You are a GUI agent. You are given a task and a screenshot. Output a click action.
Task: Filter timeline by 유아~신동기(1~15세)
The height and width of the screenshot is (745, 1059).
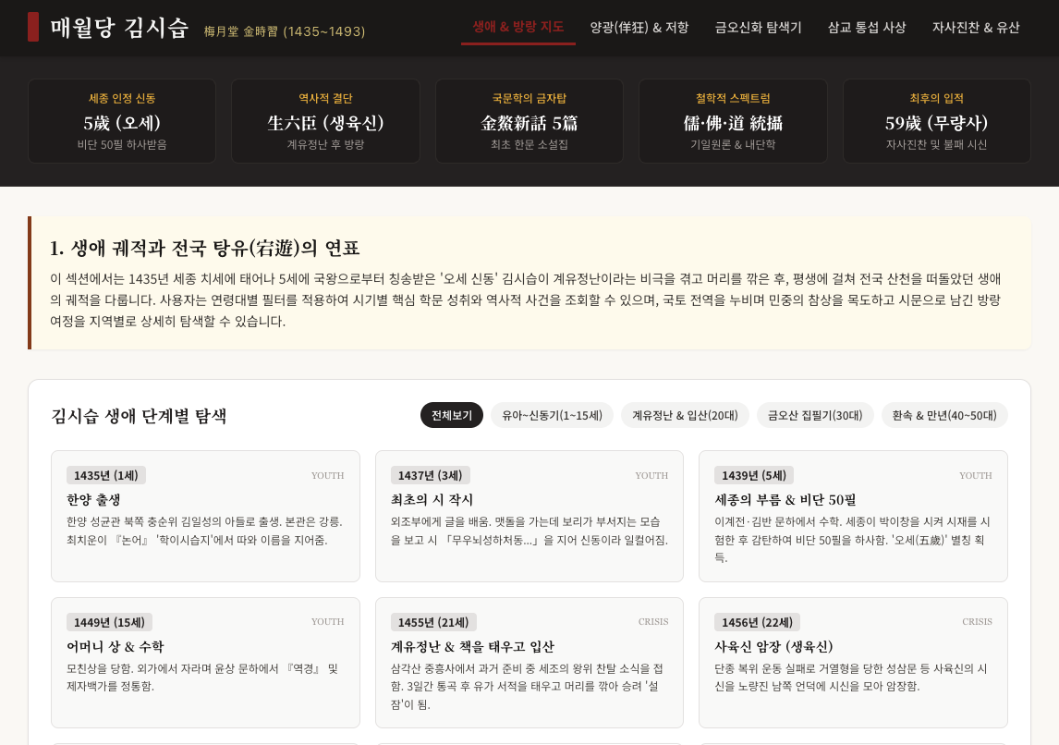tap(552, 415)
